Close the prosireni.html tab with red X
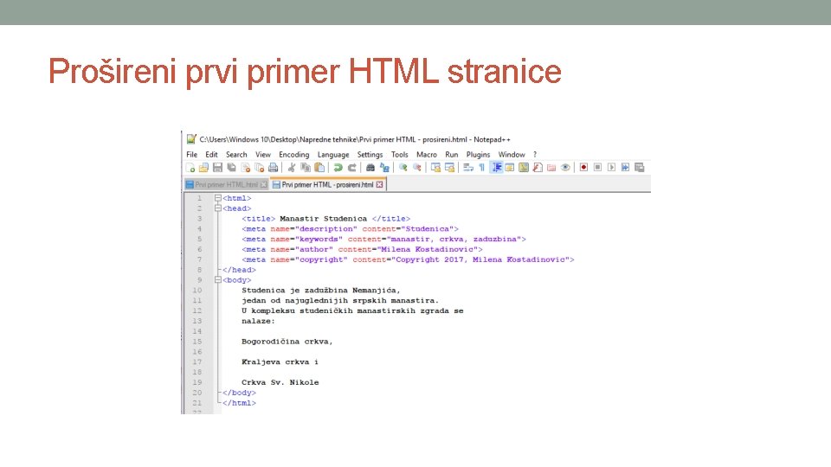Screen dimensions: 831x467 click(x=379, y=185)
